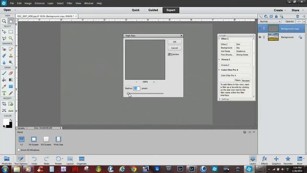Open Google Chrome from the taskbar
Screen dimensions: 307x173
pos(134,169)
